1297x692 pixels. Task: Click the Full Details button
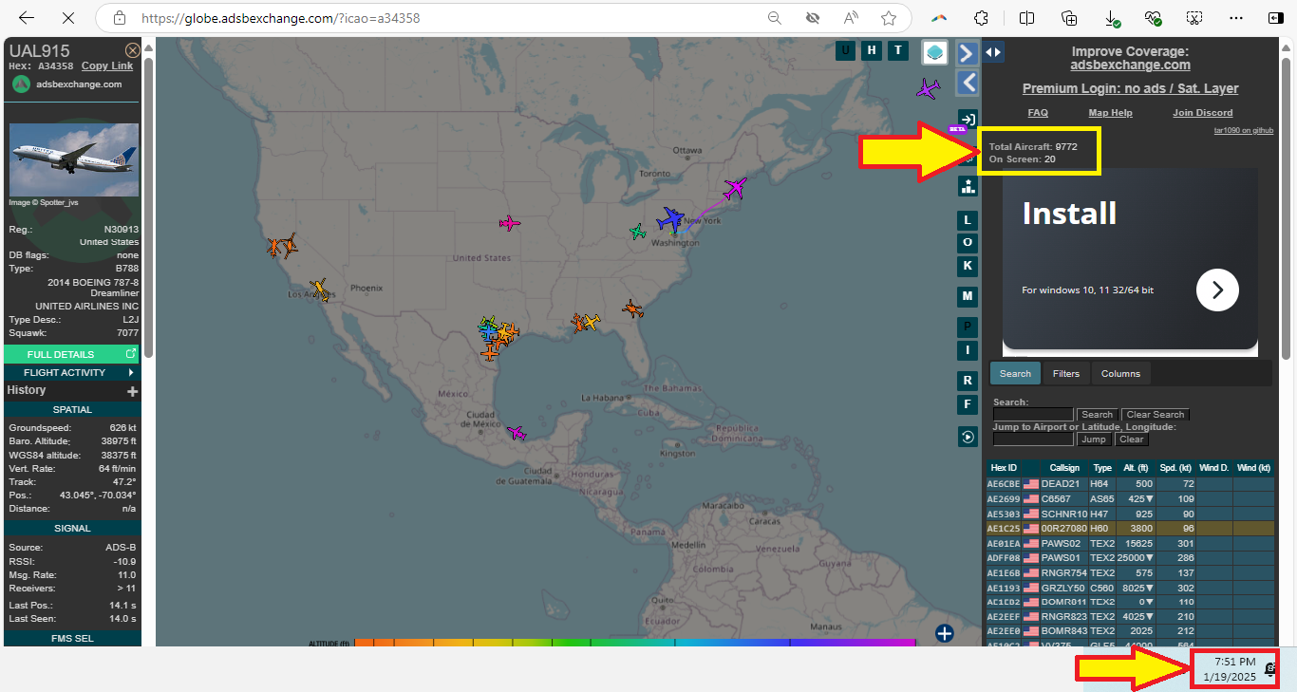click(x=71, y=354)
